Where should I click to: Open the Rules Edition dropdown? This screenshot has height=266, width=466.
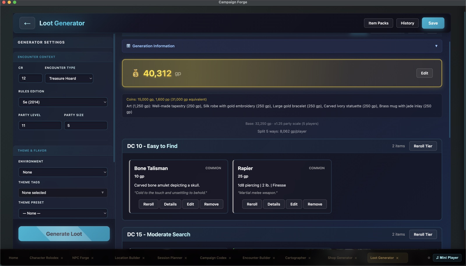(63, 102)
